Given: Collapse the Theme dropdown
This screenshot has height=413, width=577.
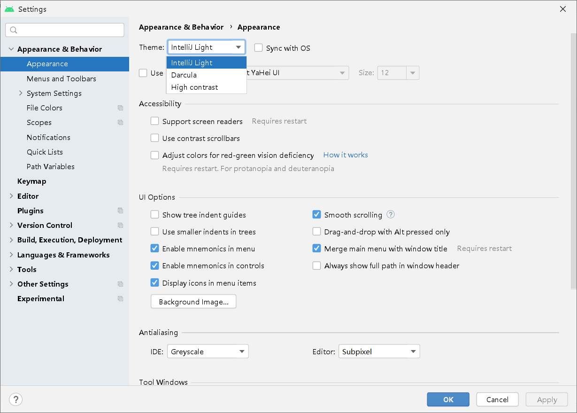Looking at the screenshot, I should (206, 47).
